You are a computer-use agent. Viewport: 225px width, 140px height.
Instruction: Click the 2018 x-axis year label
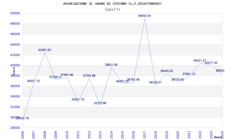[x=156, y=135]
